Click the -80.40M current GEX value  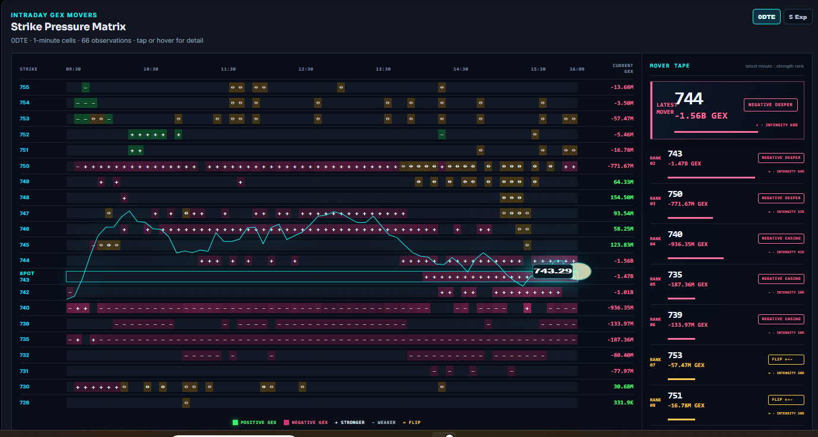point(622,355)
